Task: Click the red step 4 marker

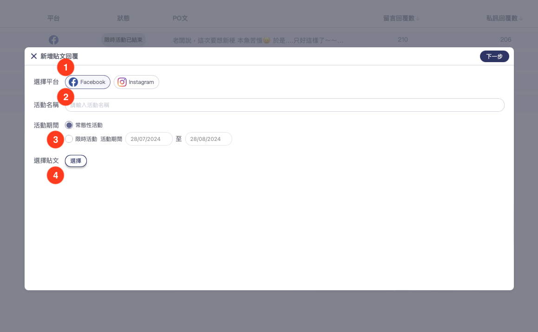Action: point(55,176)
